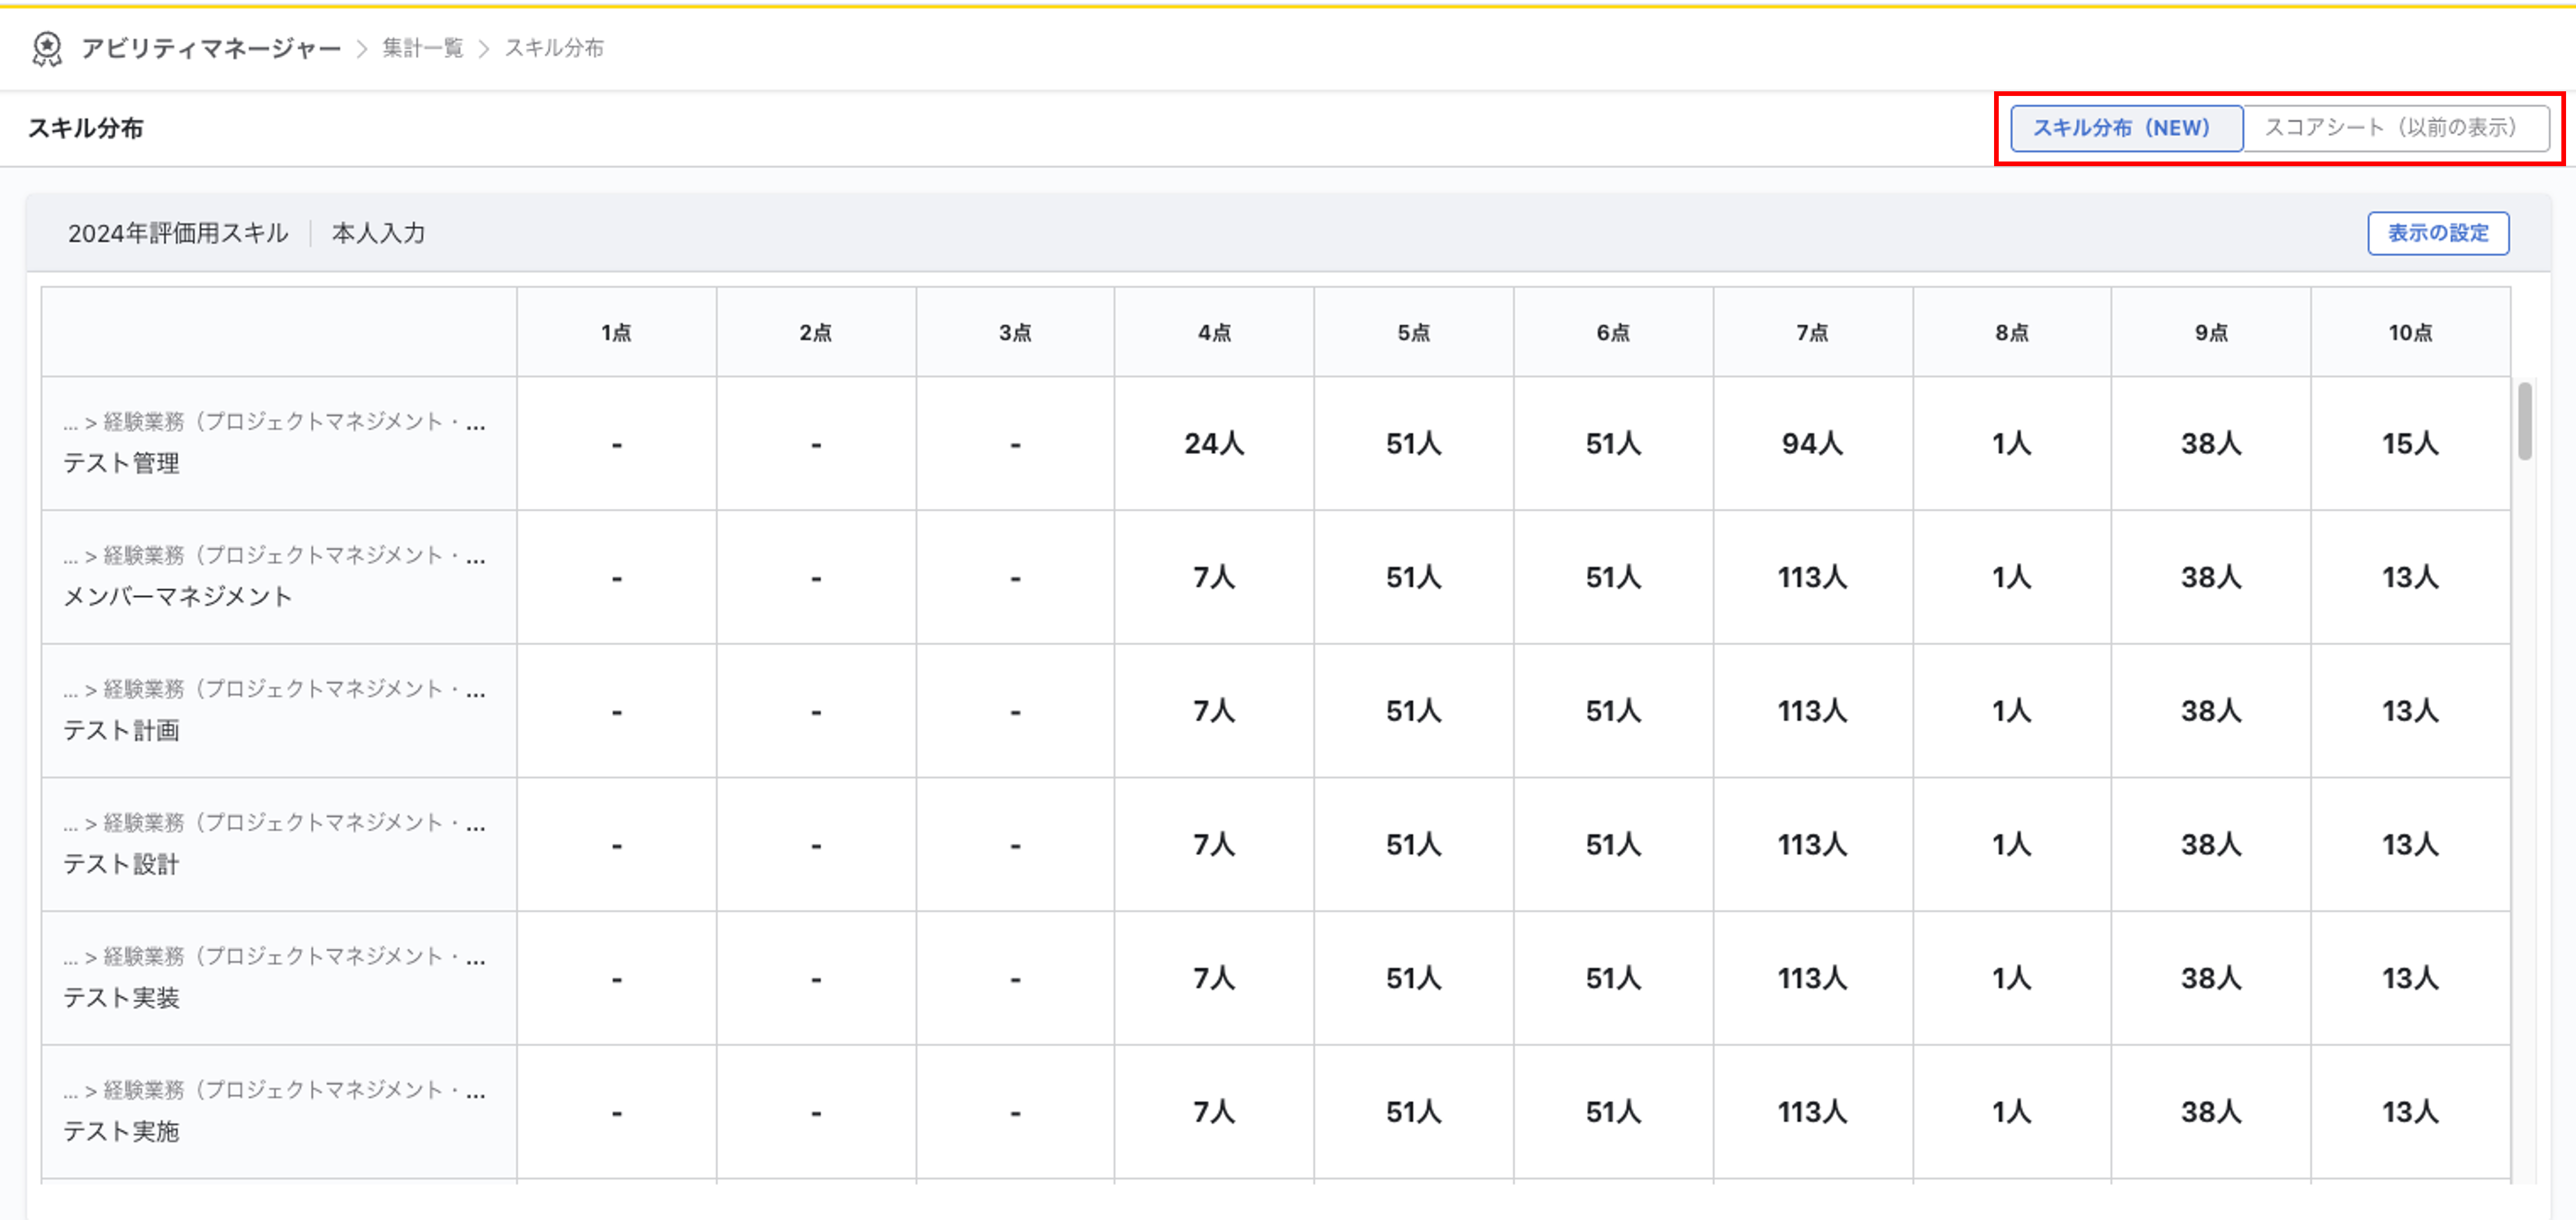Click 15人 cell in テスト管理 row
Screen dimensions: 2576x1220
tap(2410, 444)
